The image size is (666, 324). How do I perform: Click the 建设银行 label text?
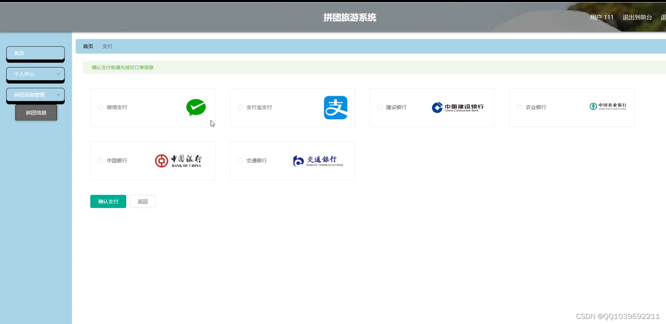[x=396, y=107]
